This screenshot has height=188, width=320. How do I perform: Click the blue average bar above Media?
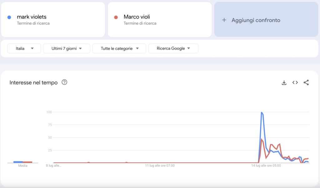point(18,162)
